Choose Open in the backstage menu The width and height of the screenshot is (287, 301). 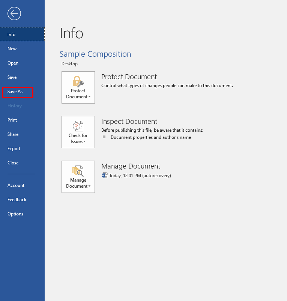22,63
